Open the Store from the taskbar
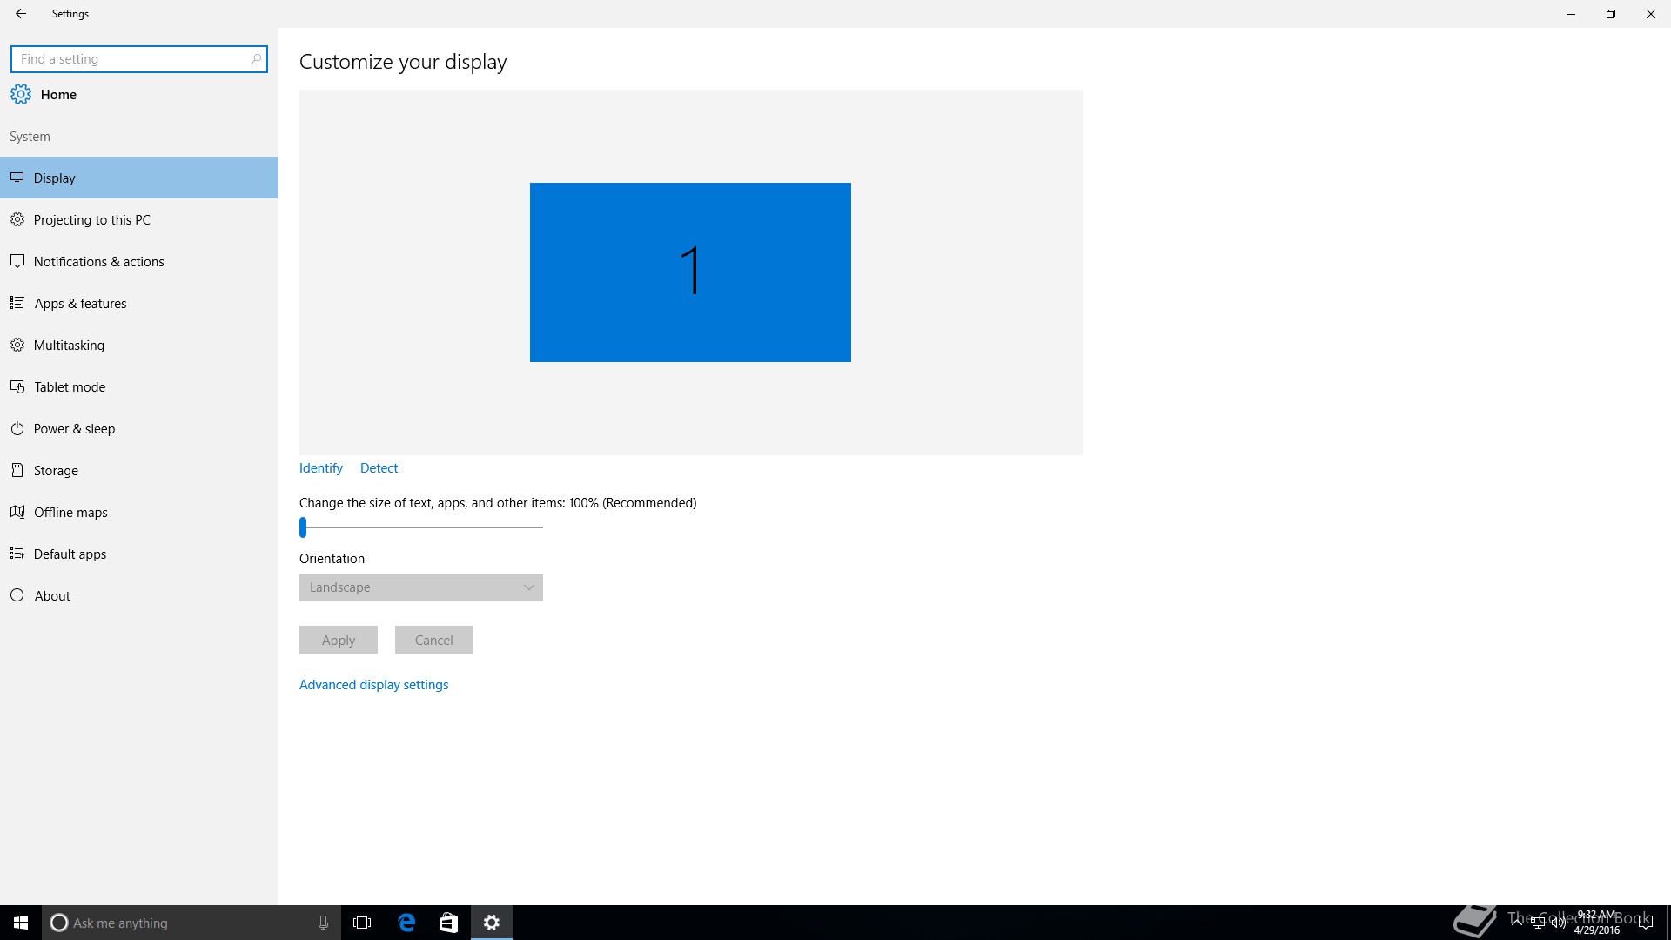The height and width of the screenshot is (940, 1671). click(x=448, y=923)
